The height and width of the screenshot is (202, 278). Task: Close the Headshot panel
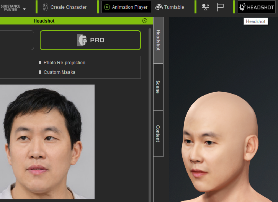click(145, 21)
